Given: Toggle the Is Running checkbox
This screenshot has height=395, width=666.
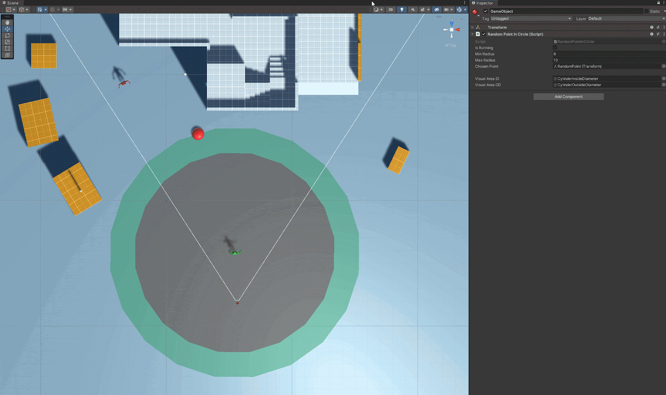Looking at the screenshot, I should [x=555, y=47].
